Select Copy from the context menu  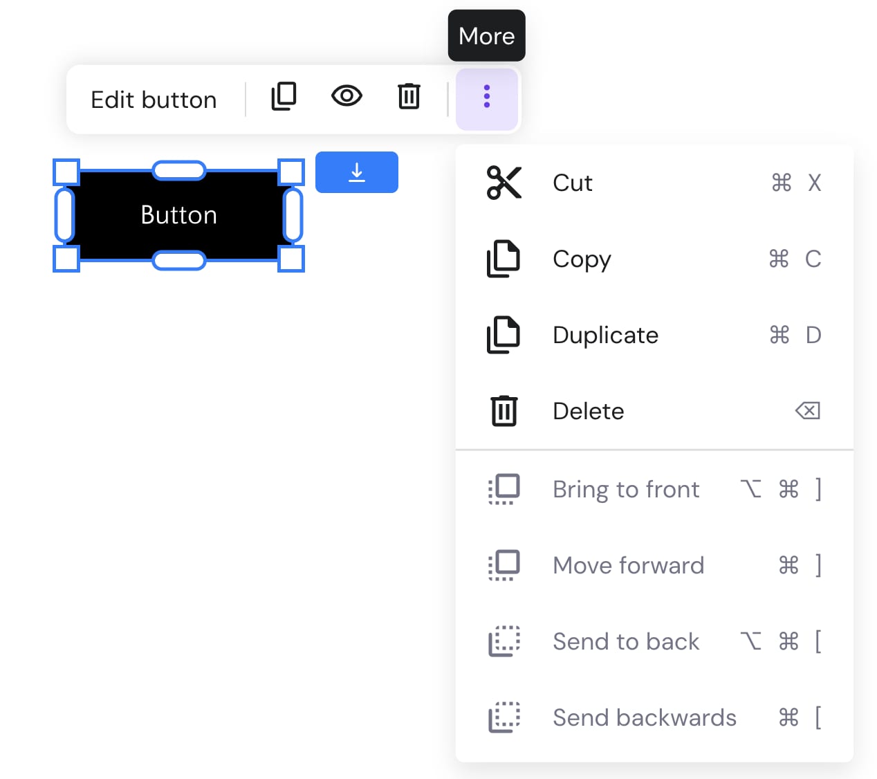(581, 259)
